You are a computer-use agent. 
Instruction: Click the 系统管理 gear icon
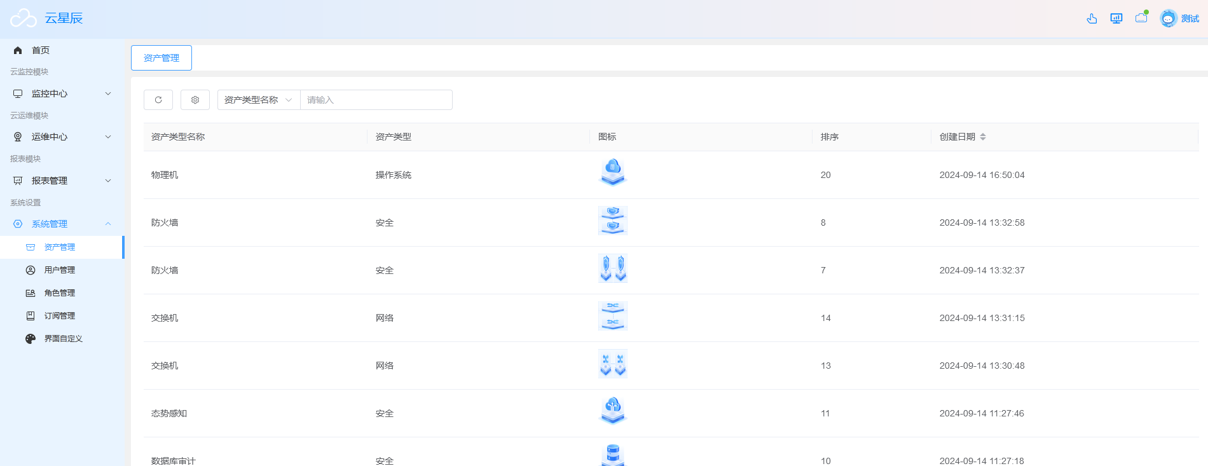[x=18, y=224]
